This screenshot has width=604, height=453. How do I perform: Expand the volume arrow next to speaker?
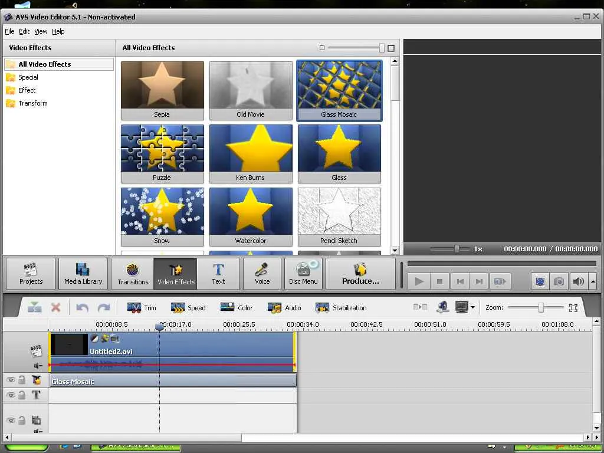593,281
